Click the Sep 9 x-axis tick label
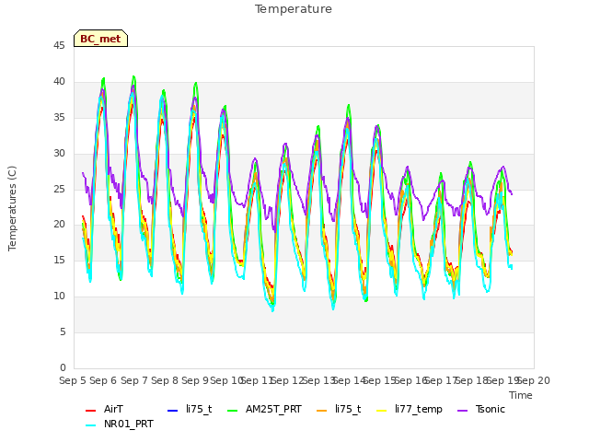 (195, 380)
